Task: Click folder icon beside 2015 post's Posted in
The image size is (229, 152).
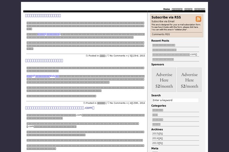Action: tap(87, 56)
